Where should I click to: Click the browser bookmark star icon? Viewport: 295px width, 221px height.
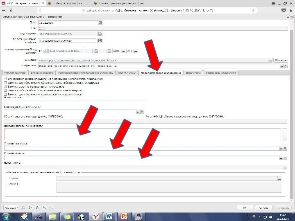(254, 10)
